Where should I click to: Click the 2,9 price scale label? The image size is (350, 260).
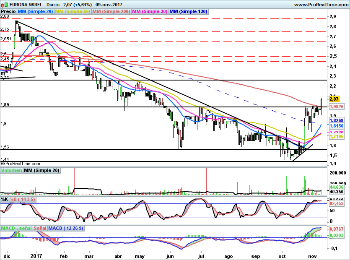pyautogui.click(x=332, y=16)
